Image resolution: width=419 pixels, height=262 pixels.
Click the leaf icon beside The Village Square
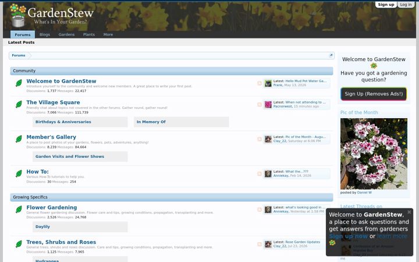pyautogui.click(x=19, y=104)
